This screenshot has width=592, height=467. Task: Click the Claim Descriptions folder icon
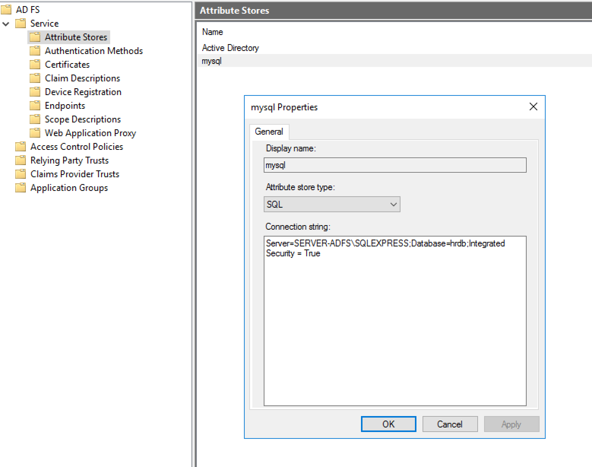tap(35, 78)
